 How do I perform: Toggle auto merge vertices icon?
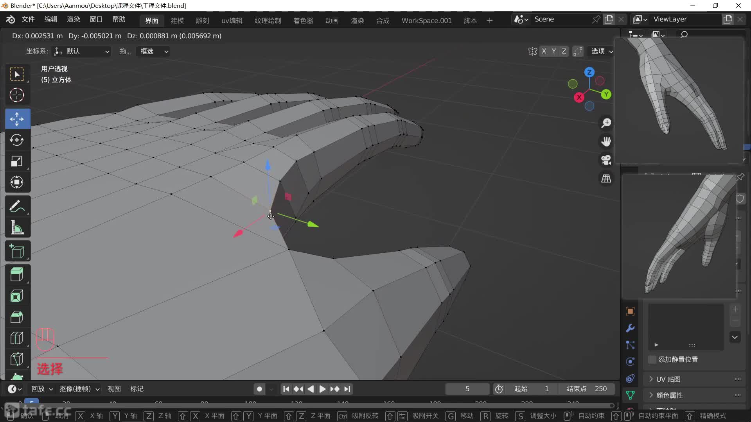click(x=578, y=51)
